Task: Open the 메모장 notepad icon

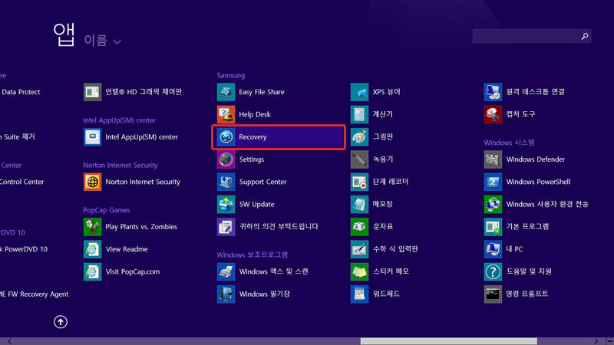Action: 359,204
